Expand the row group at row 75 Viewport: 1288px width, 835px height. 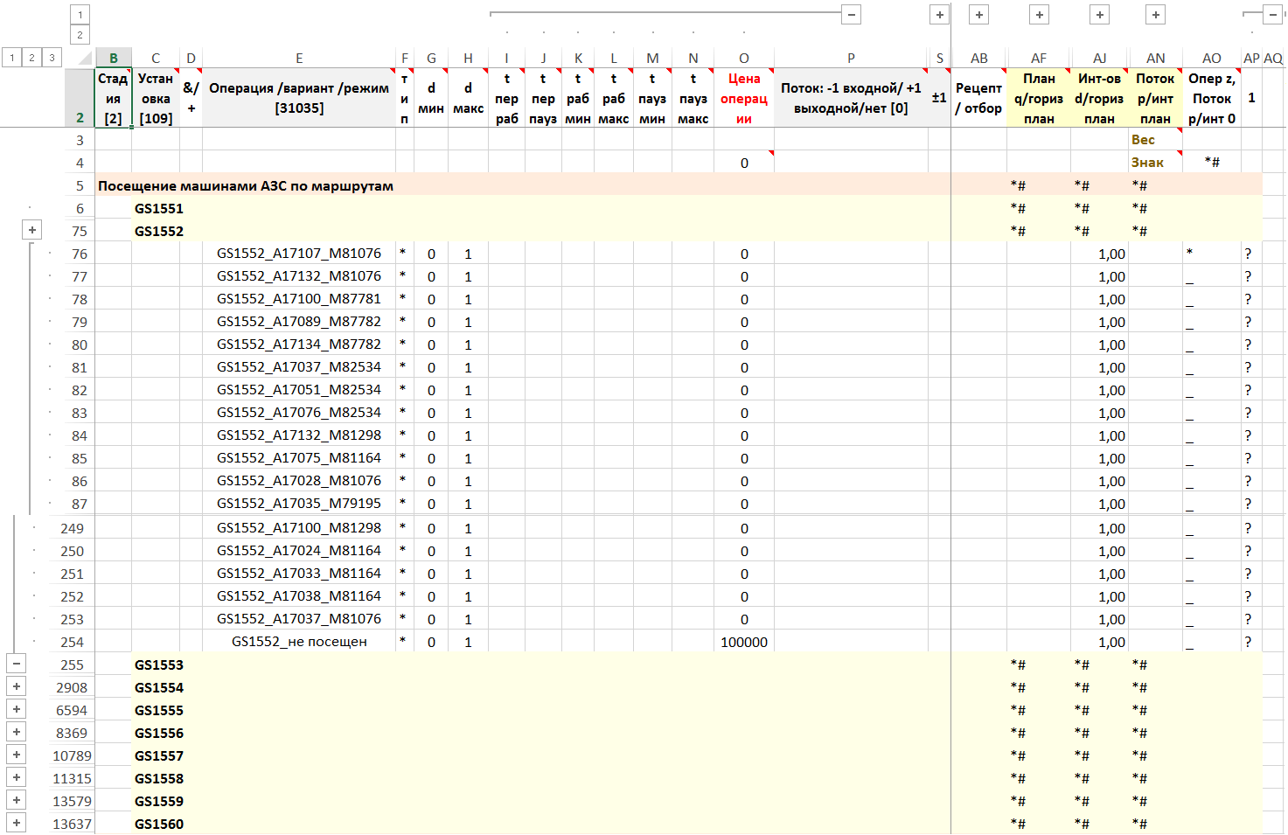tap(32, 230)
